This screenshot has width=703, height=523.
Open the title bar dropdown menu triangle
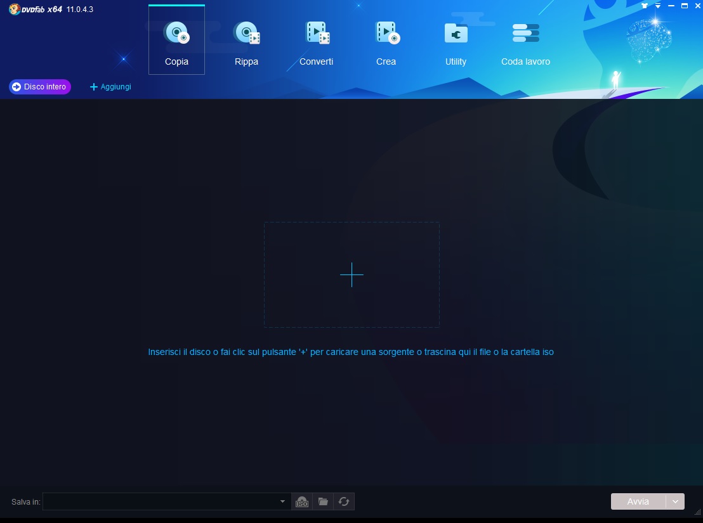click(658, 6)
